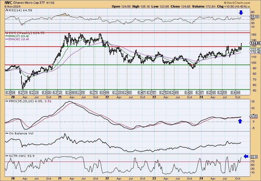Click the 150 price axis label
Image resolution: width=261 pixels, height=181 pixels.
point(253,35)
